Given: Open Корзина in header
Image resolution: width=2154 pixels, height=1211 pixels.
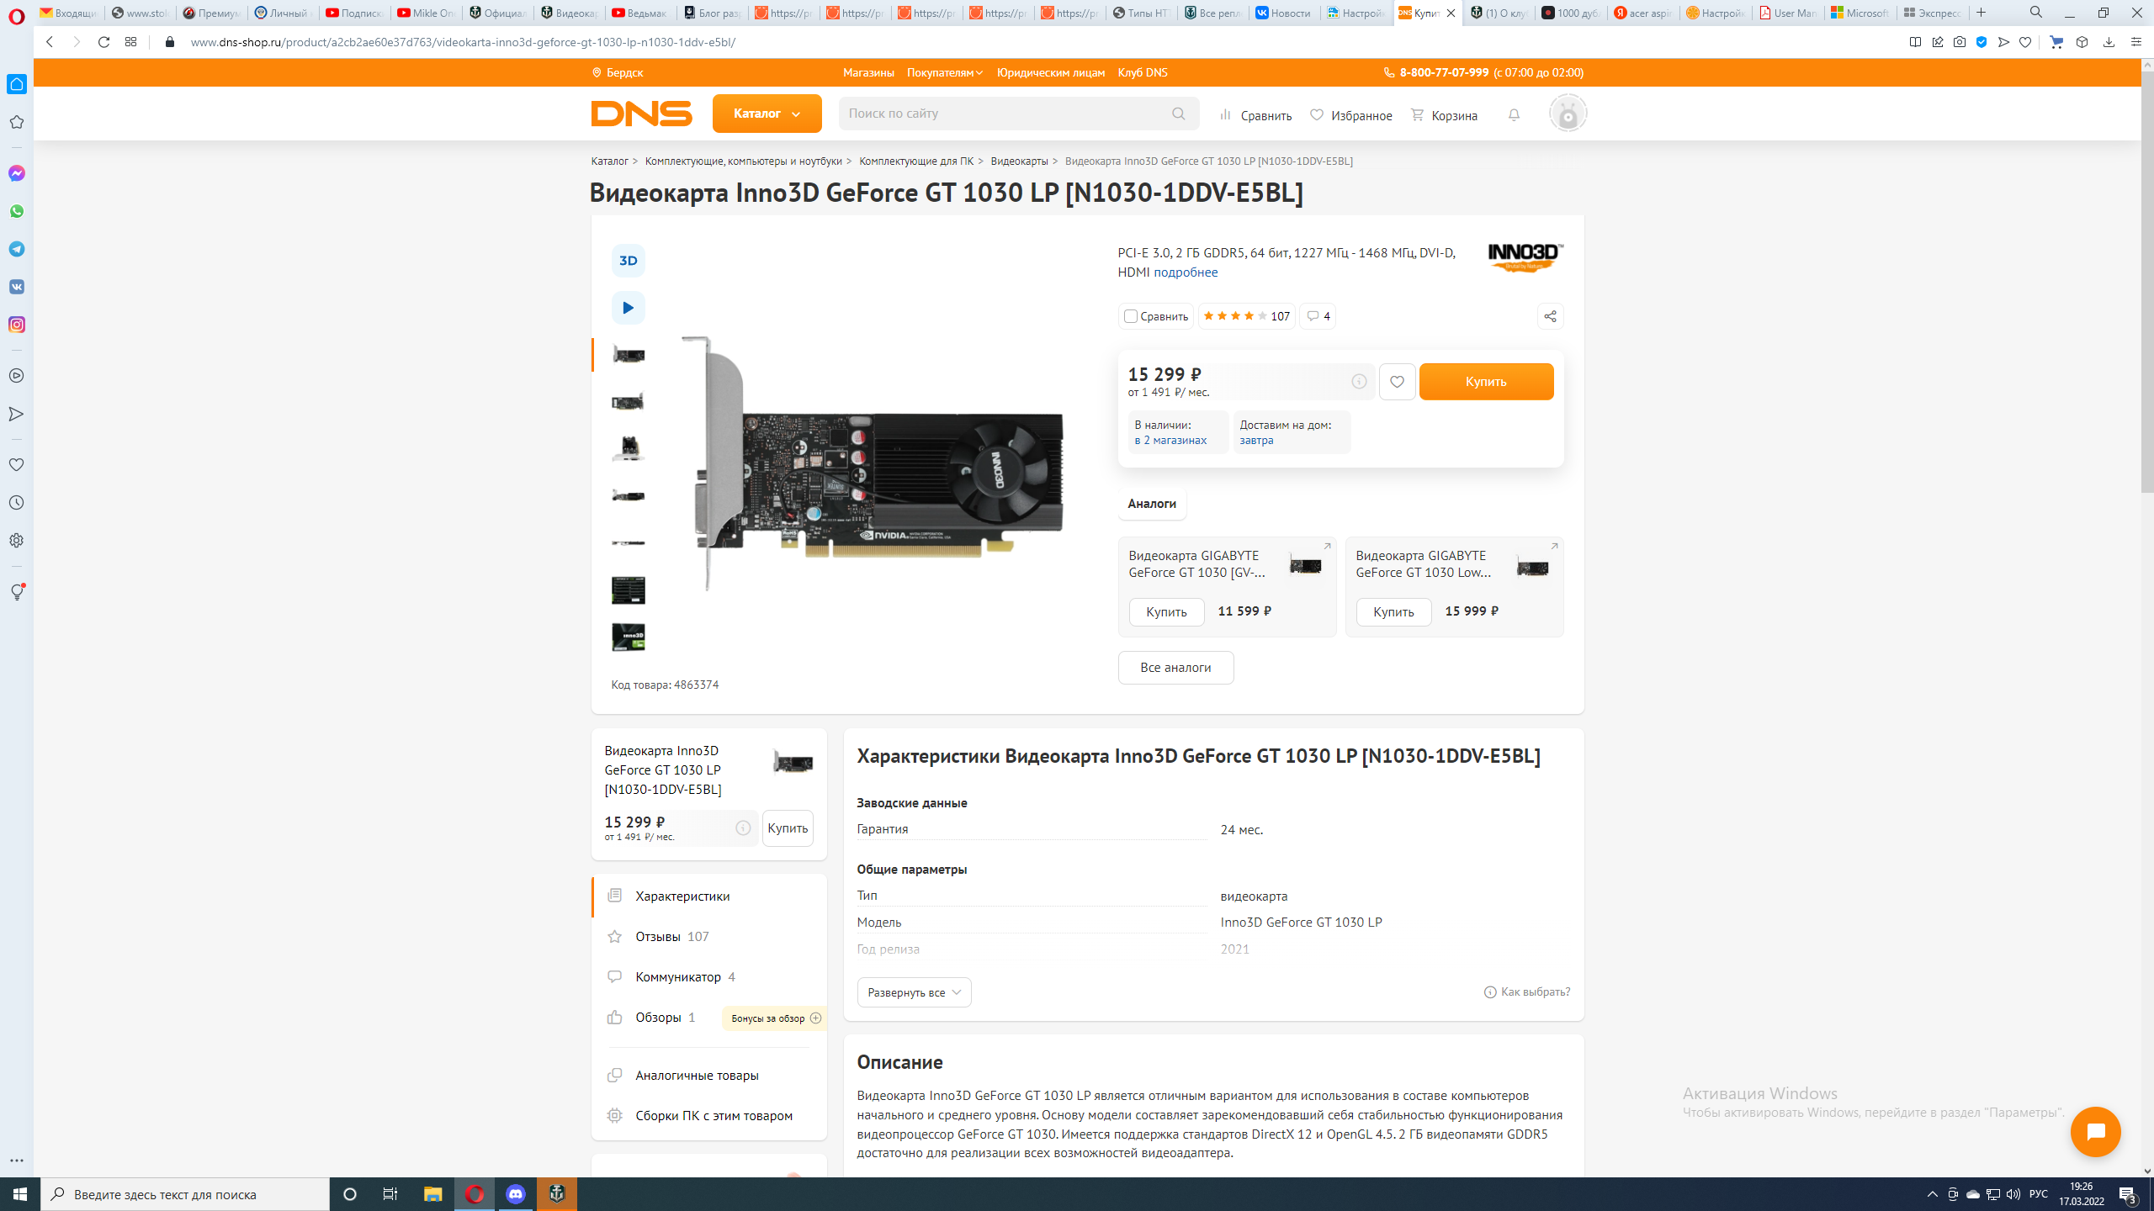Looking at the screenshot, I should point(1444,115).
